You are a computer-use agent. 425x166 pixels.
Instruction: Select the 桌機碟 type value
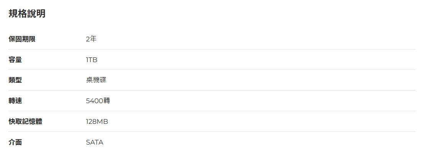click(x=96, y=80)
